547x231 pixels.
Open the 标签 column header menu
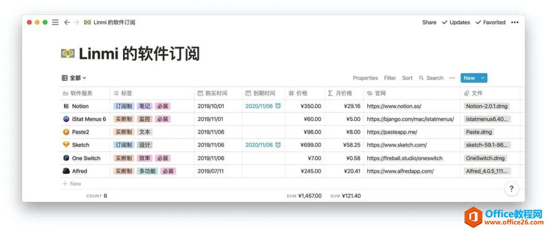[152, 94]
